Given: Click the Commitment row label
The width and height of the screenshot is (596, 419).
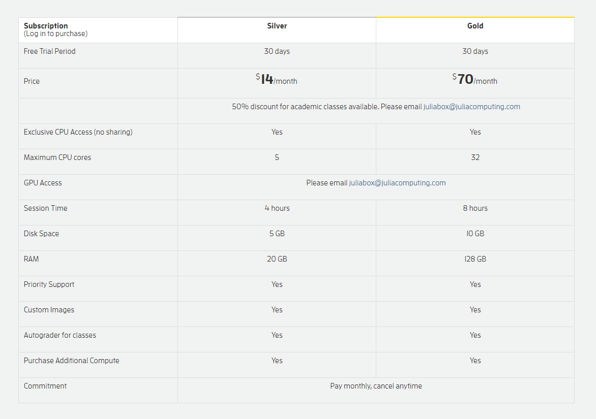Looking at the screenshot, I should (x=45, y=386).
